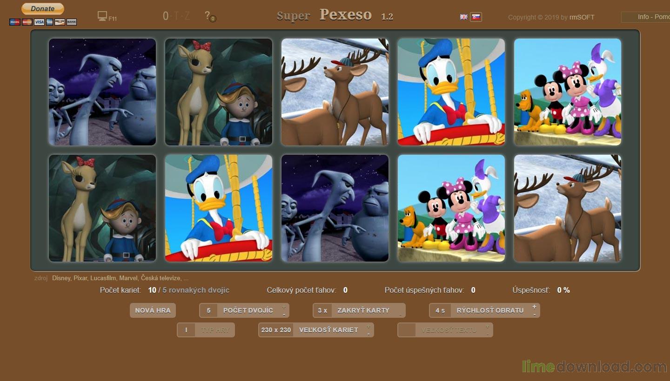Click the 'Úspešnosť' 0 % value
This screenshot has width=670, height=381.
pyautogui.click(x=563, y=290)
